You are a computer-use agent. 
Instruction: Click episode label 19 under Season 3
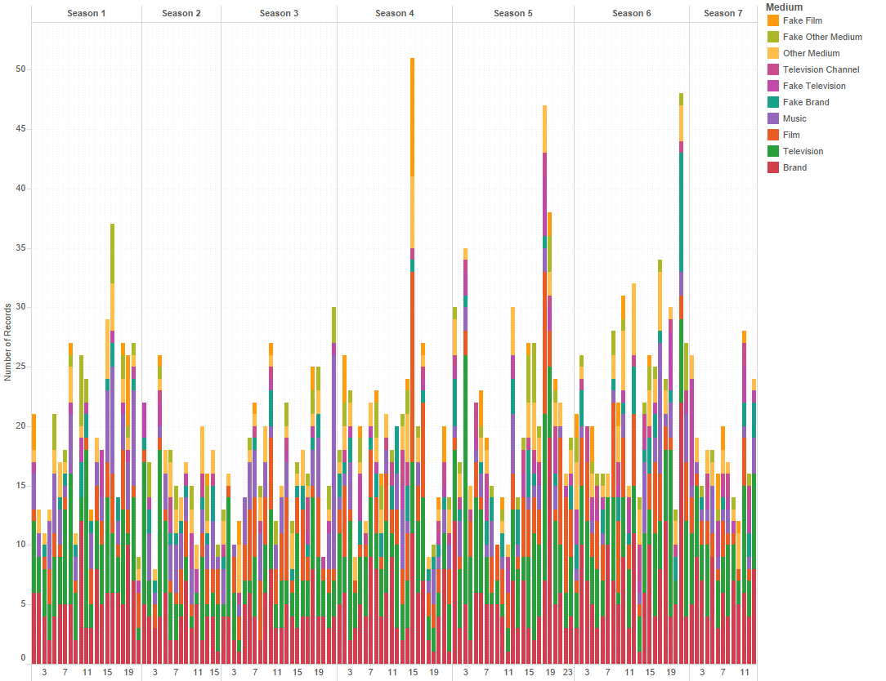tap(319, 672)
